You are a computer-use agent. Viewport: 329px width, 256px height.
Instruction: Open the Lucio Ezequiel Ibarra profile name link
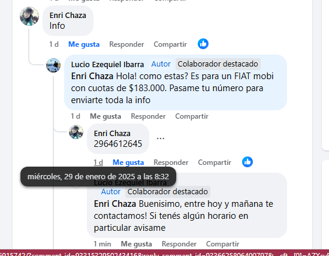click(107, 64)
